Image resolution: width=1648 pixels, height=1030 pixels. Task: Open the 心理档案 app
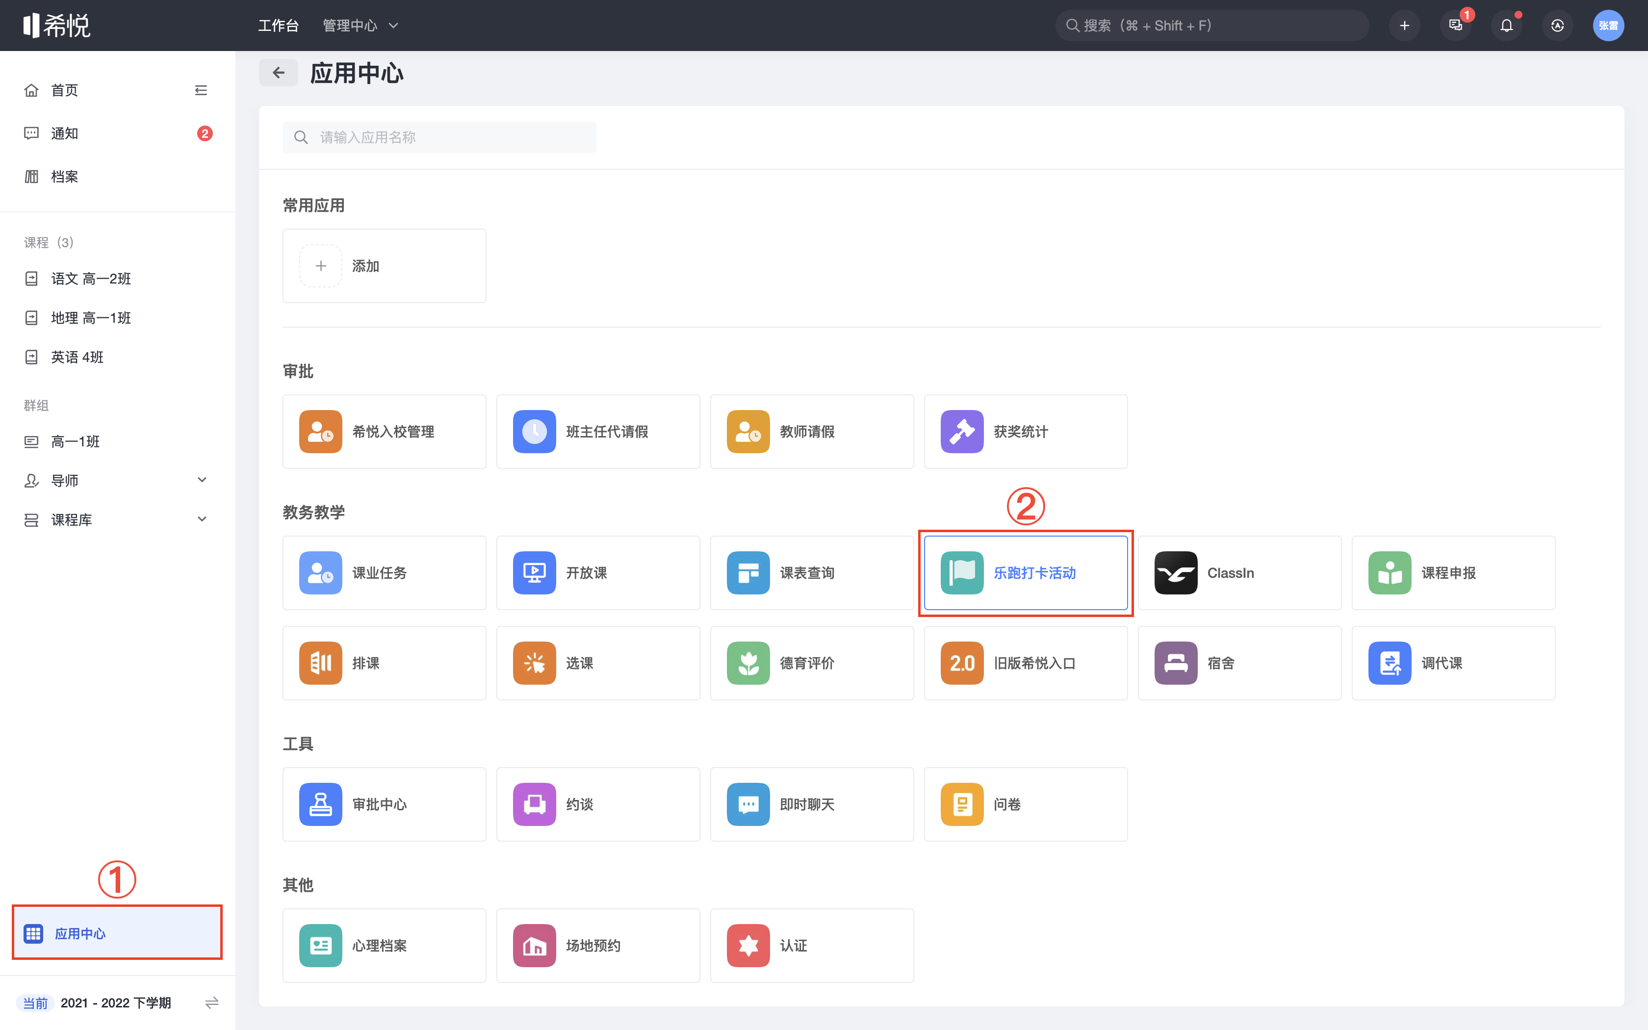tap(384, 945)
